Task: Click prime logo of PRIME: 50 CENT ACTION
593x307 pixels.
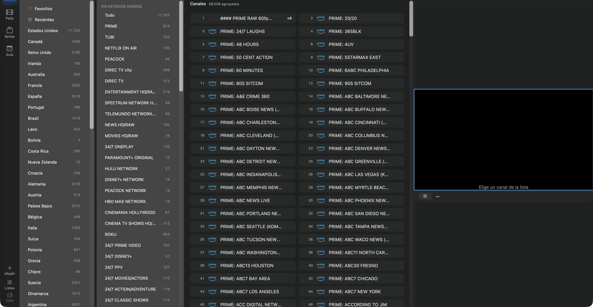Action: coord(212,57)
